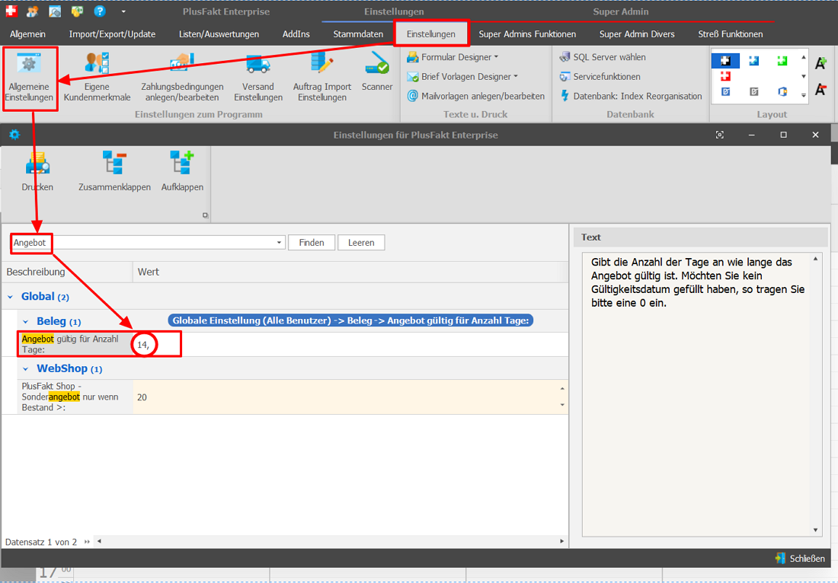Click the gear icon in settings window title
838x583 pixels.
pyautogui.click(x=14, y=135)
